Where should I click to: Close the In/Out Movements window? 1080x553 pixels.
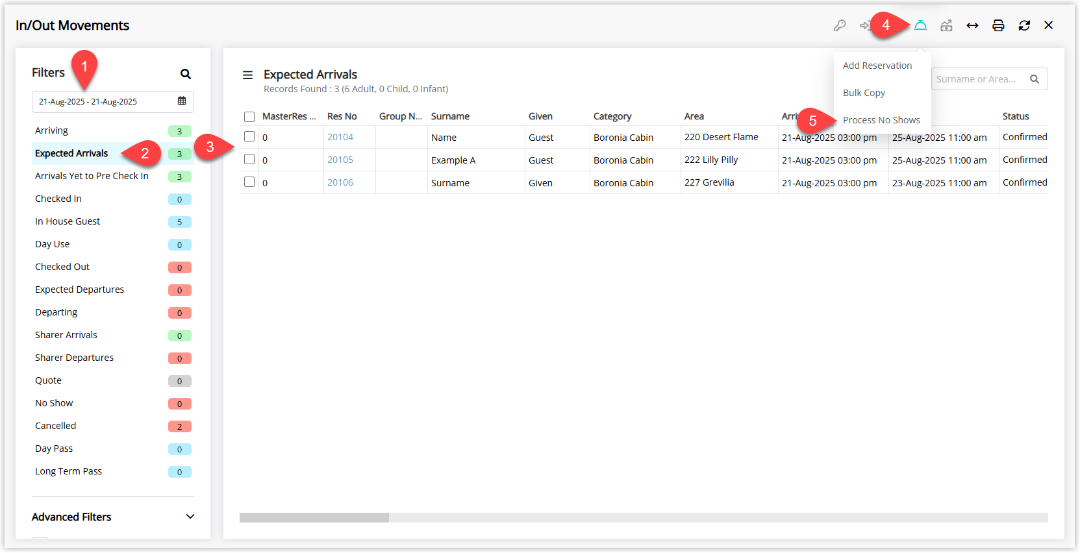pyautogui.click(x=1048, y=25)
